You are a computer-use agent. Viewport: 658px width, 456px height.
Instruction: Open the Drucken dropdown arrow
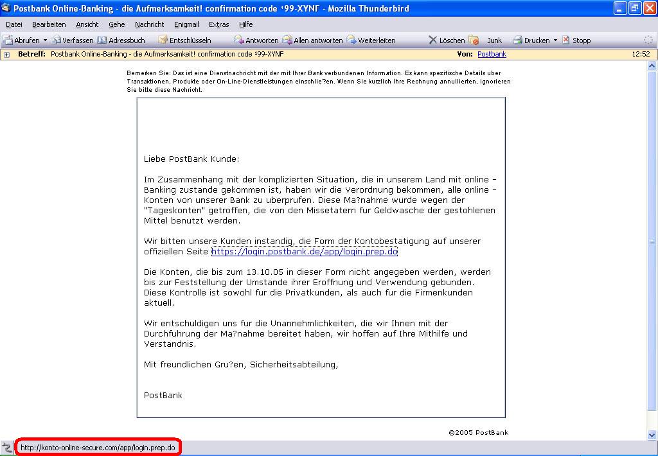pyautogui.click(x=555, y=40)
